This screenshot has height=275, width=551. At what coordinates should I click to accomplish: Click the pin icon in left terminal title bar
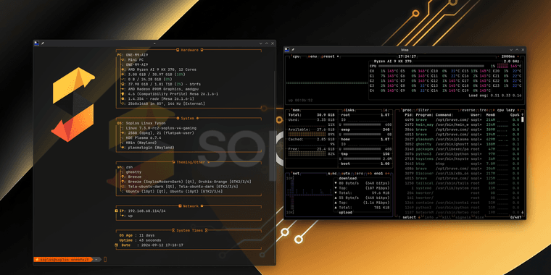43,43
